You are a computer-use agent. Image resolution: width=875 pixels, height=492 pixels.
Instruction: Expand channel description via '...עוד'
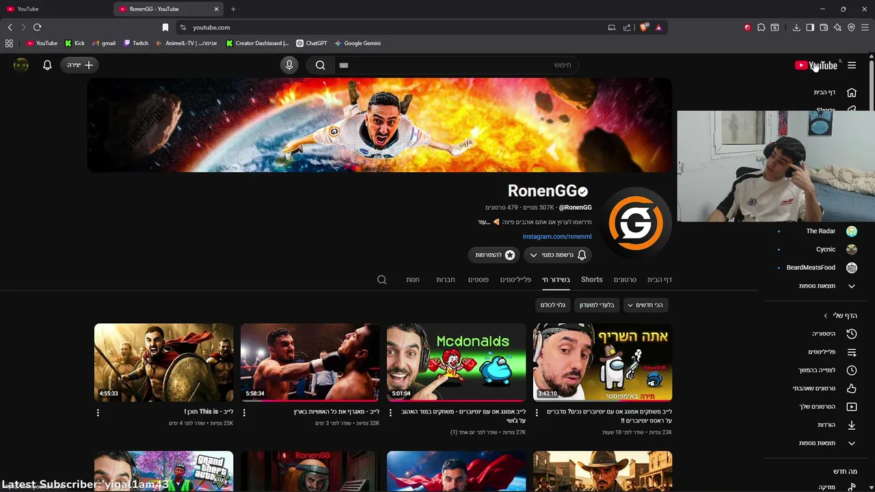[484, 222]
